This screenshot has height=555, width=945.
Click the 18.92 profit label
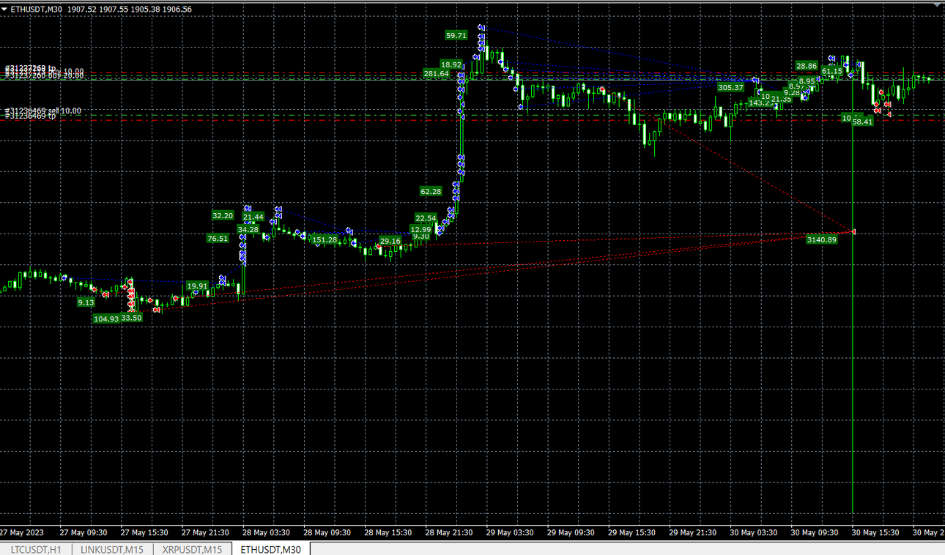[x=451, y=64]
